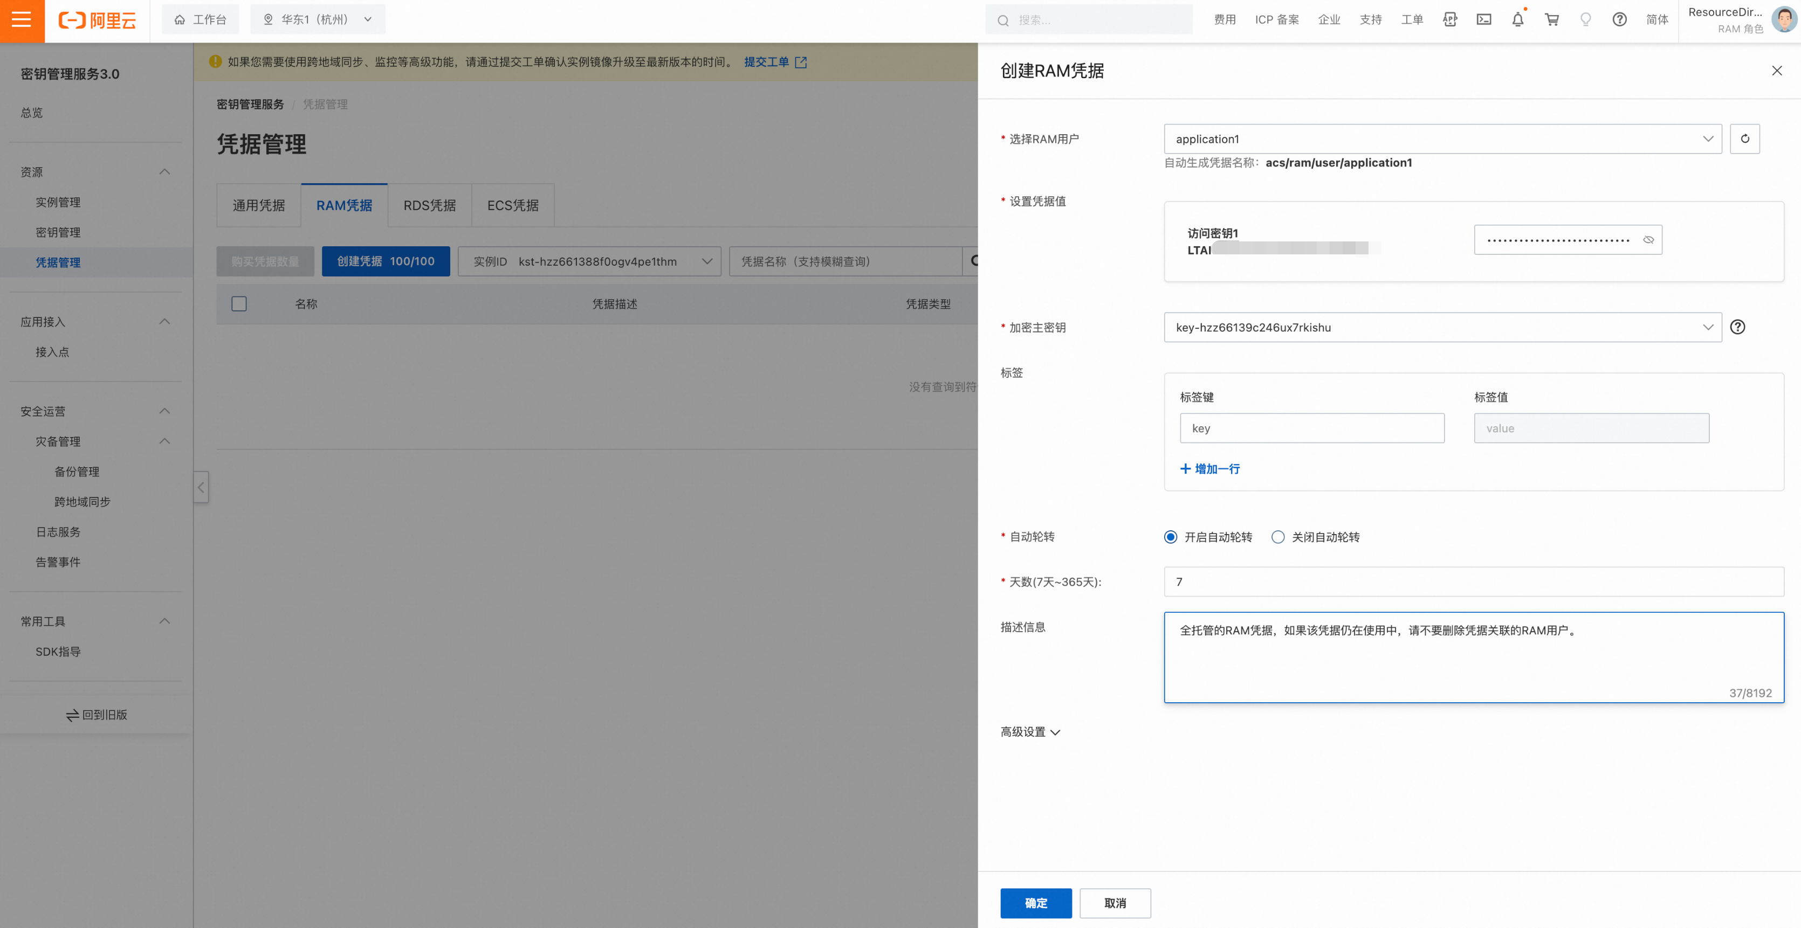Switch to the RDS凭据 tab
Viewport: 1801px width, 928px height.
pyautogui.click(x=429, y=205)
